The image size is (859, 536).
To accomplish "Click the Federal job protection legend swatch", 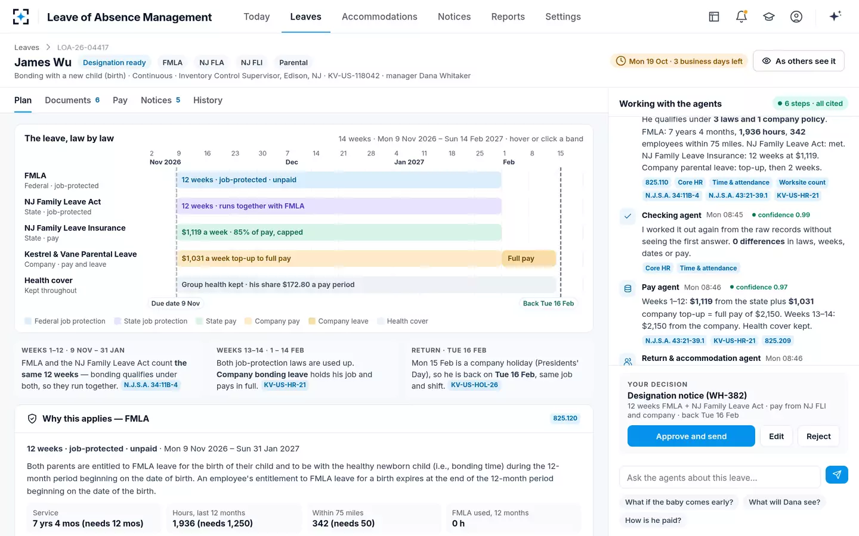I will (x=28, y=321).
